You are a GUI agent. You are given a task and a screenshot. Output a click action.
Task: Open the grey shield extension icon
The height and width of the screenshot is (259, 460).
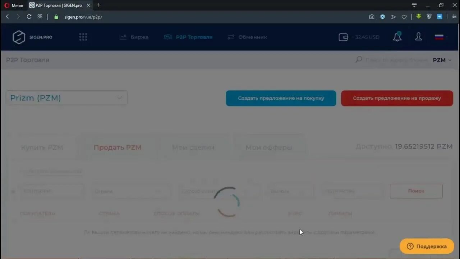(x=429, y=16)
